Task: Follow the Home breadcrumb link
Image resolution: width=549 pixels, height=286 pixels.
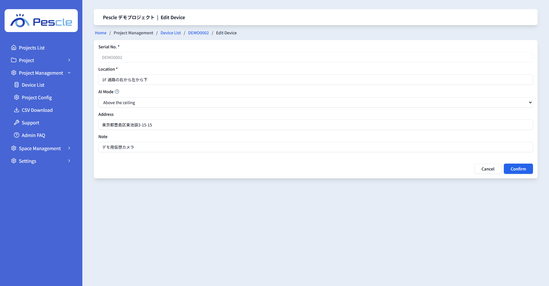Action: [101, 33]
